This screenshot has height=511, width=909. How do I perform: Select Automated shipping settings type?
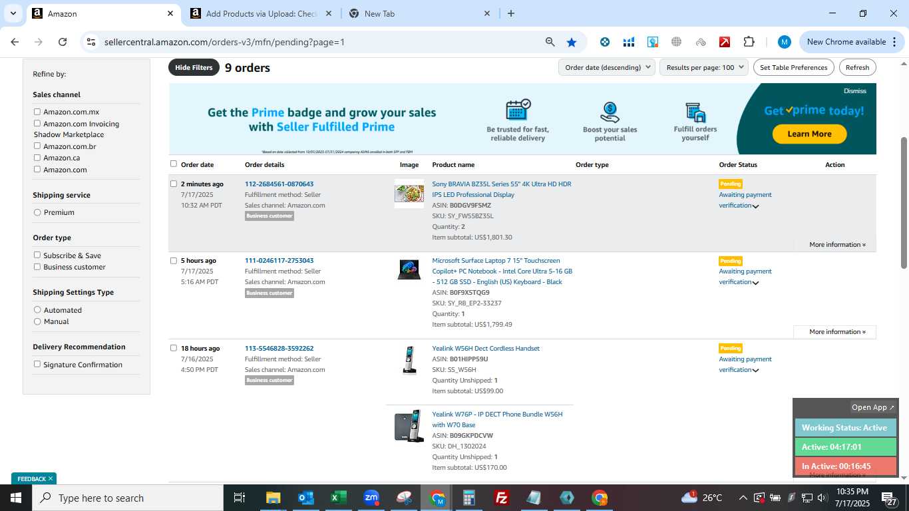pos(37,310)
